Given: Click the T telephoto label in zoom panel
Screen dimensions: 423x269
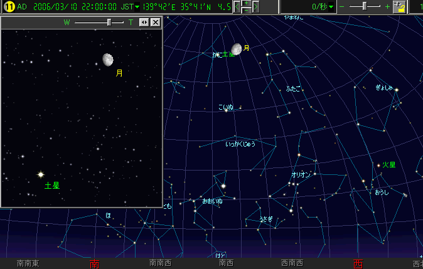Looking at the screenshot, I should (x=131, y=23).
